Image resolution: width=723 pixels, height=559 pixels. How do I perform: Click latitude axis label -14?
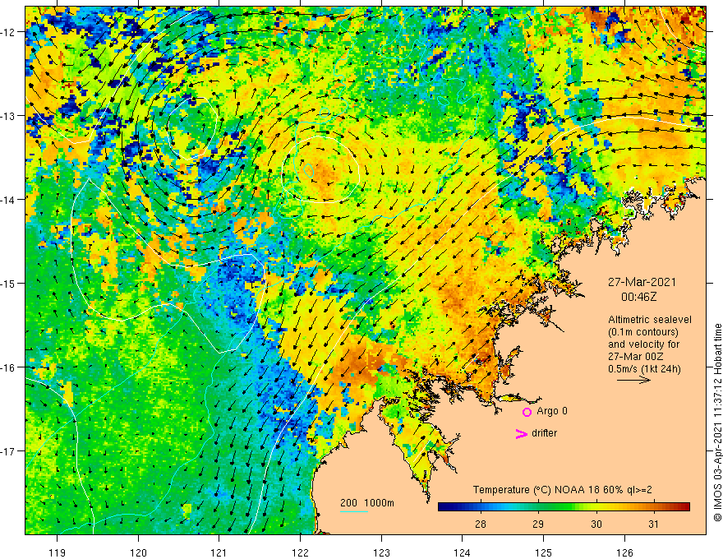click(x=8, y=200)
